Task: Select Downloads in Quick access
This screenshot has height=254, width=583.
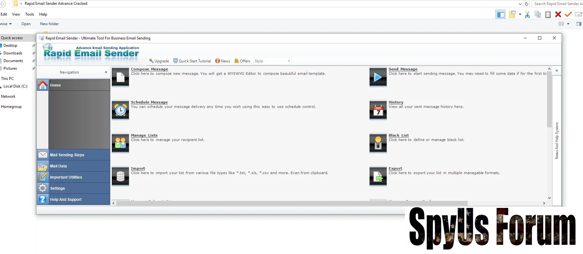Action: (13, 53)
